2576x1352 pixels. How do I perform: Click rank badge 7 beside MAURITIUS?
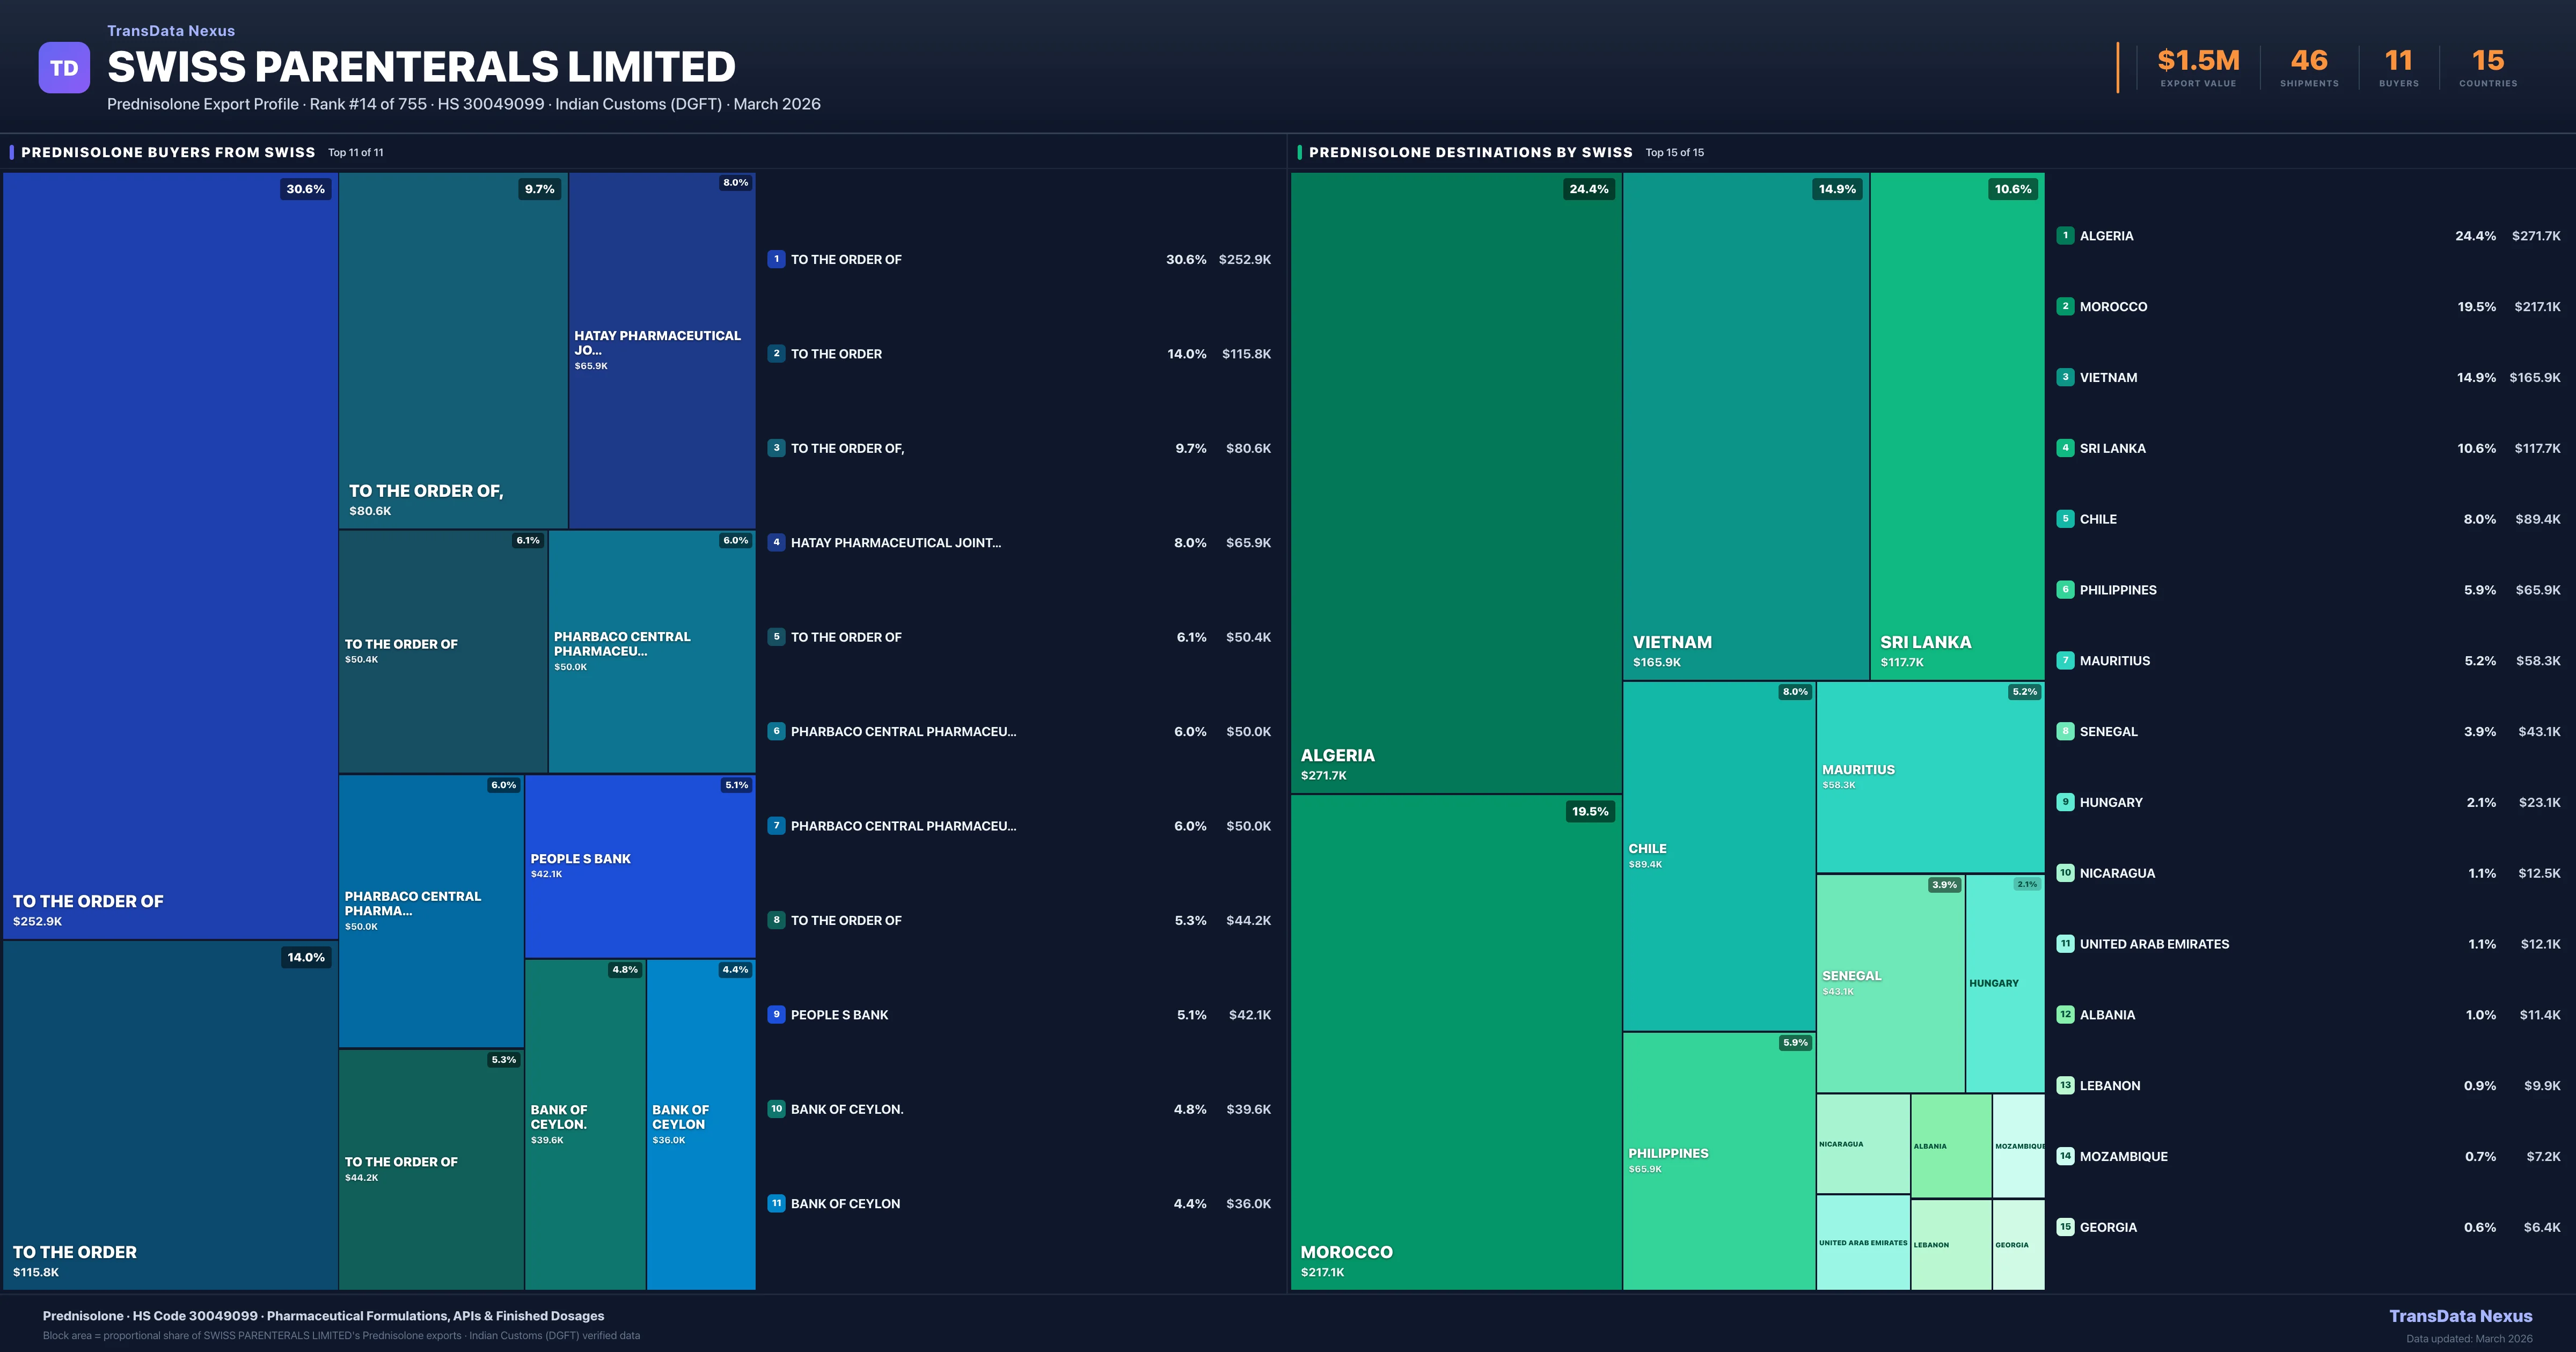click(2065, 660)
